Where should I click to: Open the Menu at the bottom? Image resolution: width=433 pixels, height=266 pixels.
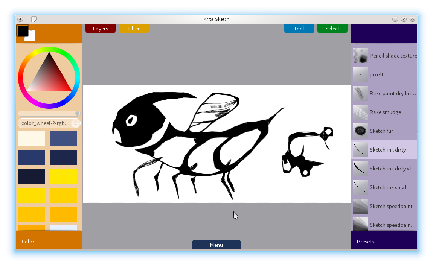click(216, 245)
